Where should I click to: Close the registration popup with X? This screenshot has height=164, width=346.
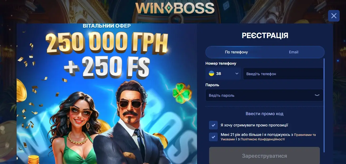point(334,16)
